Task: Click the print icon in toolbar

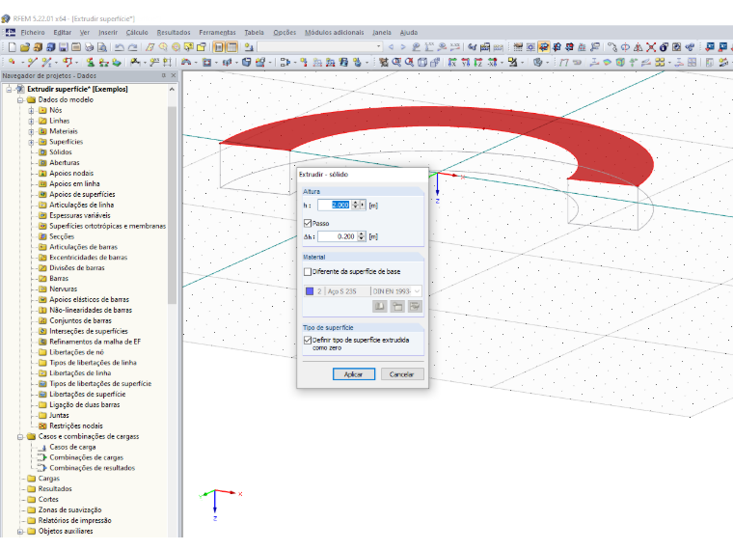Action: (89, 47)
